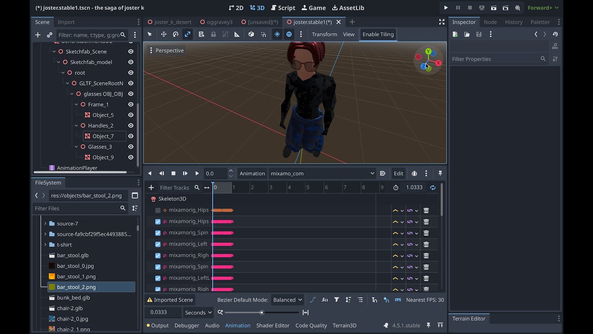Click the Filter Properties search field
593x334 pixels.
coord(499,59)
